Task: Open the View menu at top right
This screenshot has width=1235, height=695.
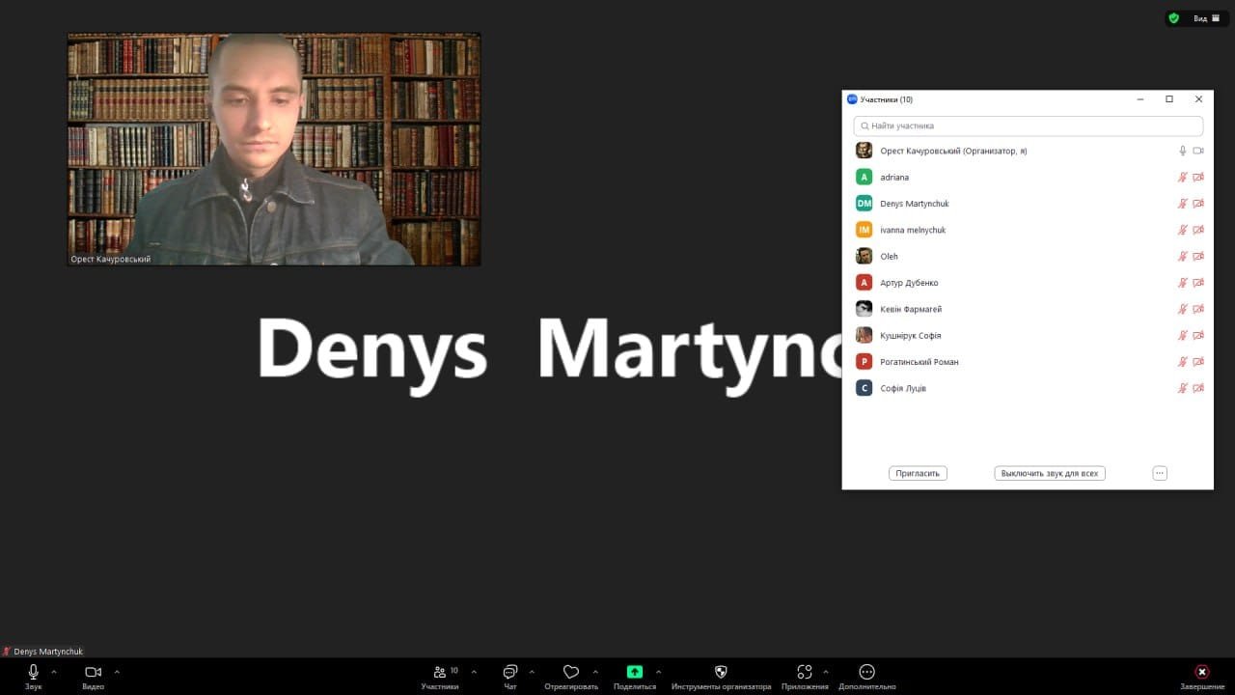Action: (x=1206, y=18)
